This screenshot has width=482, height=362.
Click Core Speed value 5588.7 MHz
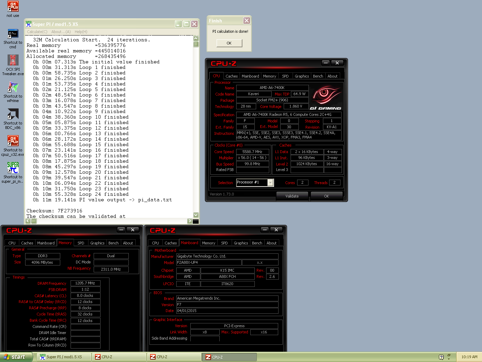coord(253,152)
